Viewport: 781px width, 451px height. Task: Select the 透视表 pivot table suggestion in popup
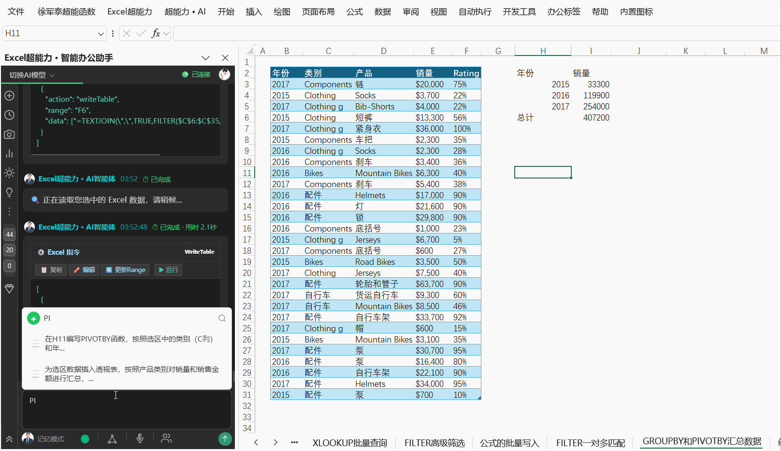[x=127, y=374]
